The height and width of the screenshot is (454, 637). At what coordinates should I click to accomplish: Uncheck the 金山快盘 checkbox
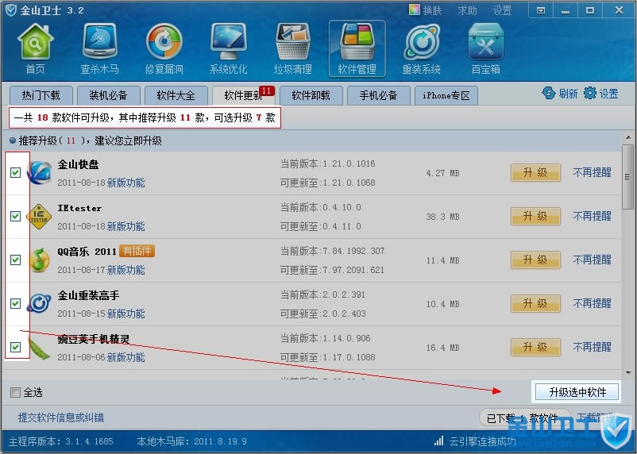tap(15, 172)
